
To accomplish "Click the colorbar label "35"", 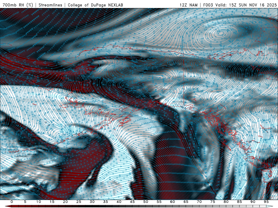I will (x=106, y=202).
